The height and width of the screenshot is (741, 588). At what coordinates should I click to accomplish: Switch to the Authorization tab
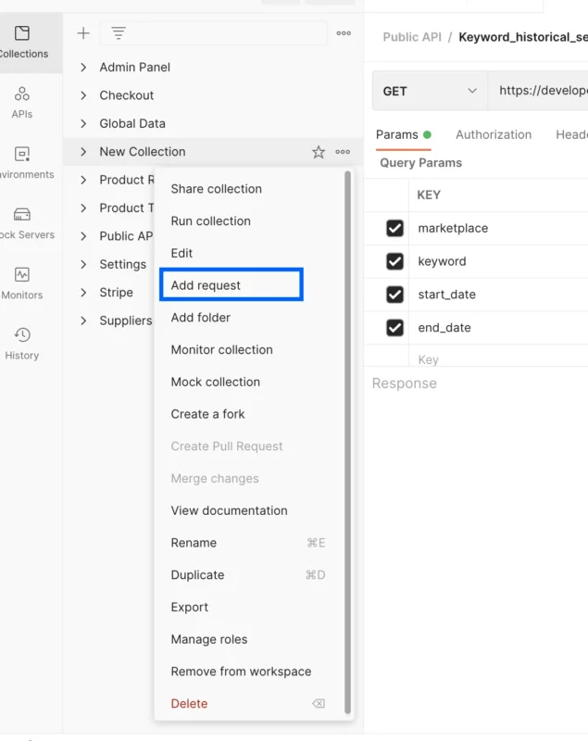coord(493,134)
